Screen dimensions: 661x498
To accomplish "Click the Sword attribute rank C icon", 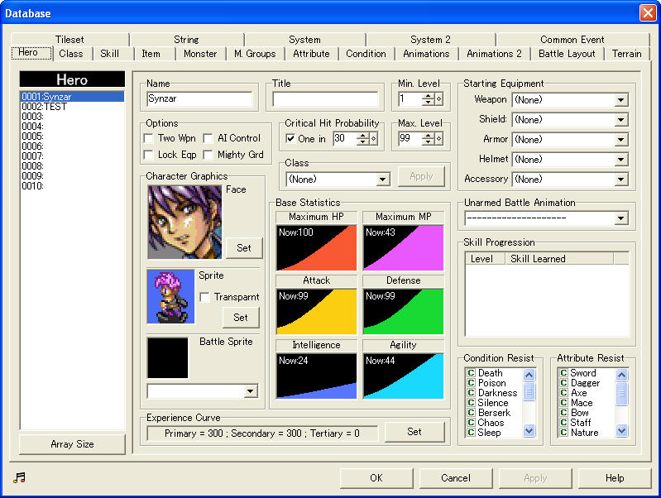I will pos(563,373).
